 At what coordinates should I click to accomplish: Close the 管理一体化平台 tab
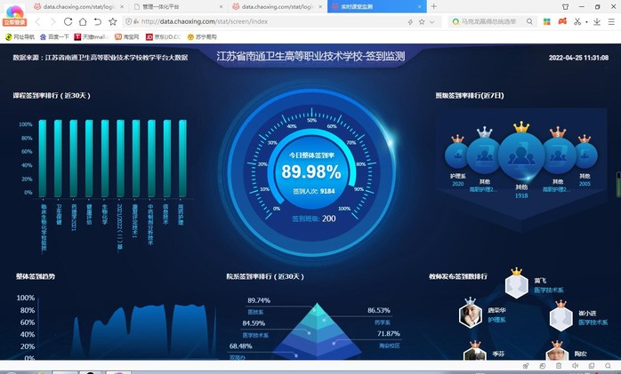tap(221, 7)
